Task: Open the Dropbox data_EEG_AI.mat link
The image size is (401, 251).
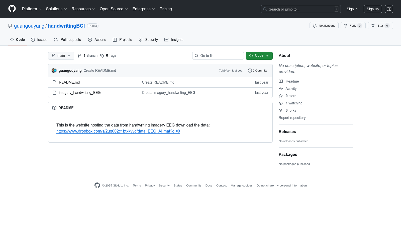Action: [x=118, y=131]
